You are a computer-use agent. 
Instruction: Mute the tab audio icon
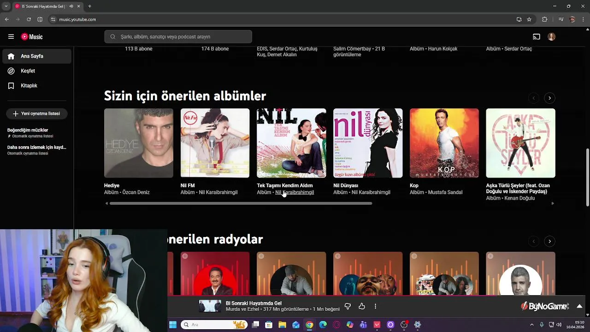click(x=71, y=6)
